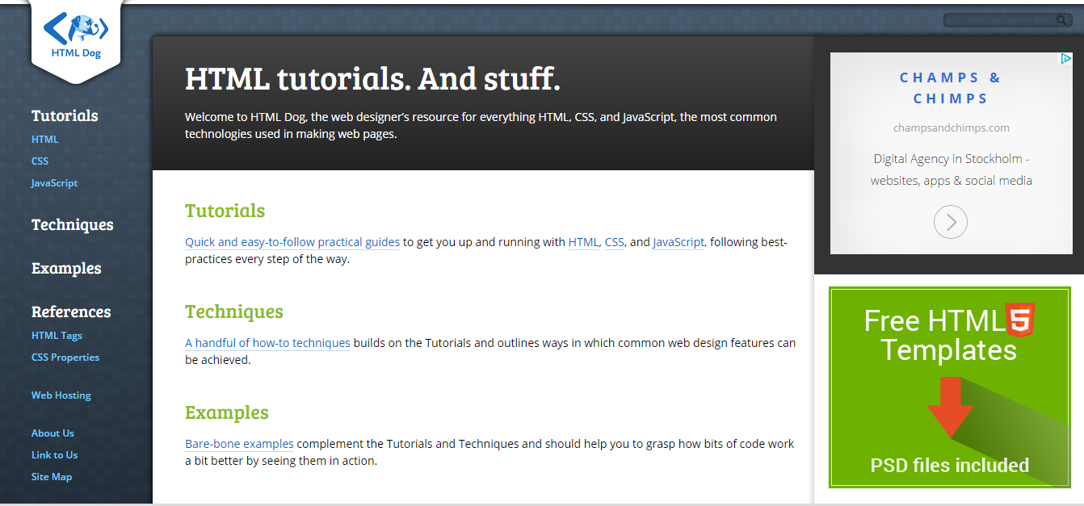Click the chevron arrow in the Champs ad
Image resolution: width=1084 pixels, height=506 pixels.
[951, 222]
